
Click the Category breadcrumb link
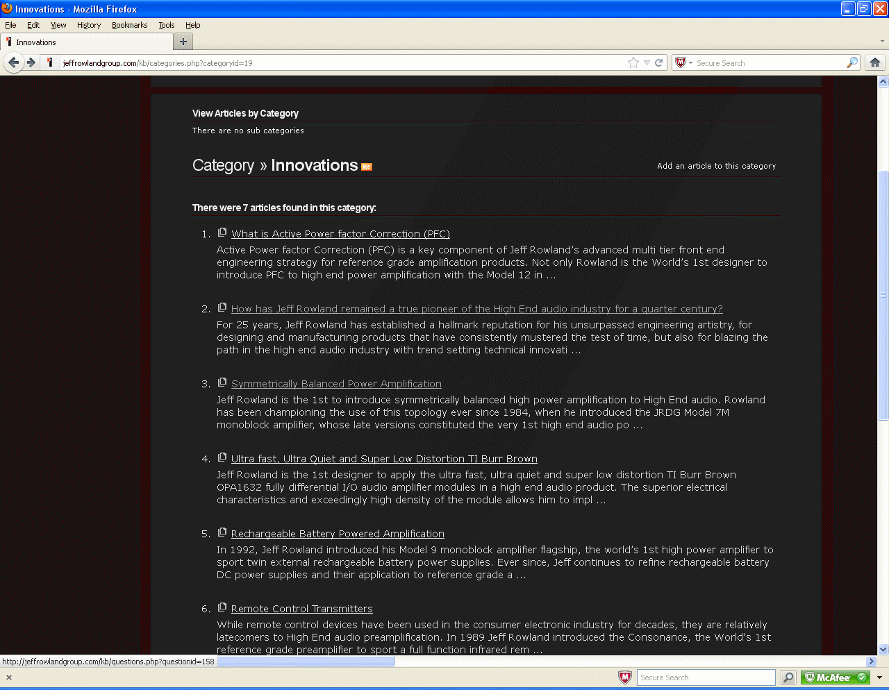[x=223, y=165]
